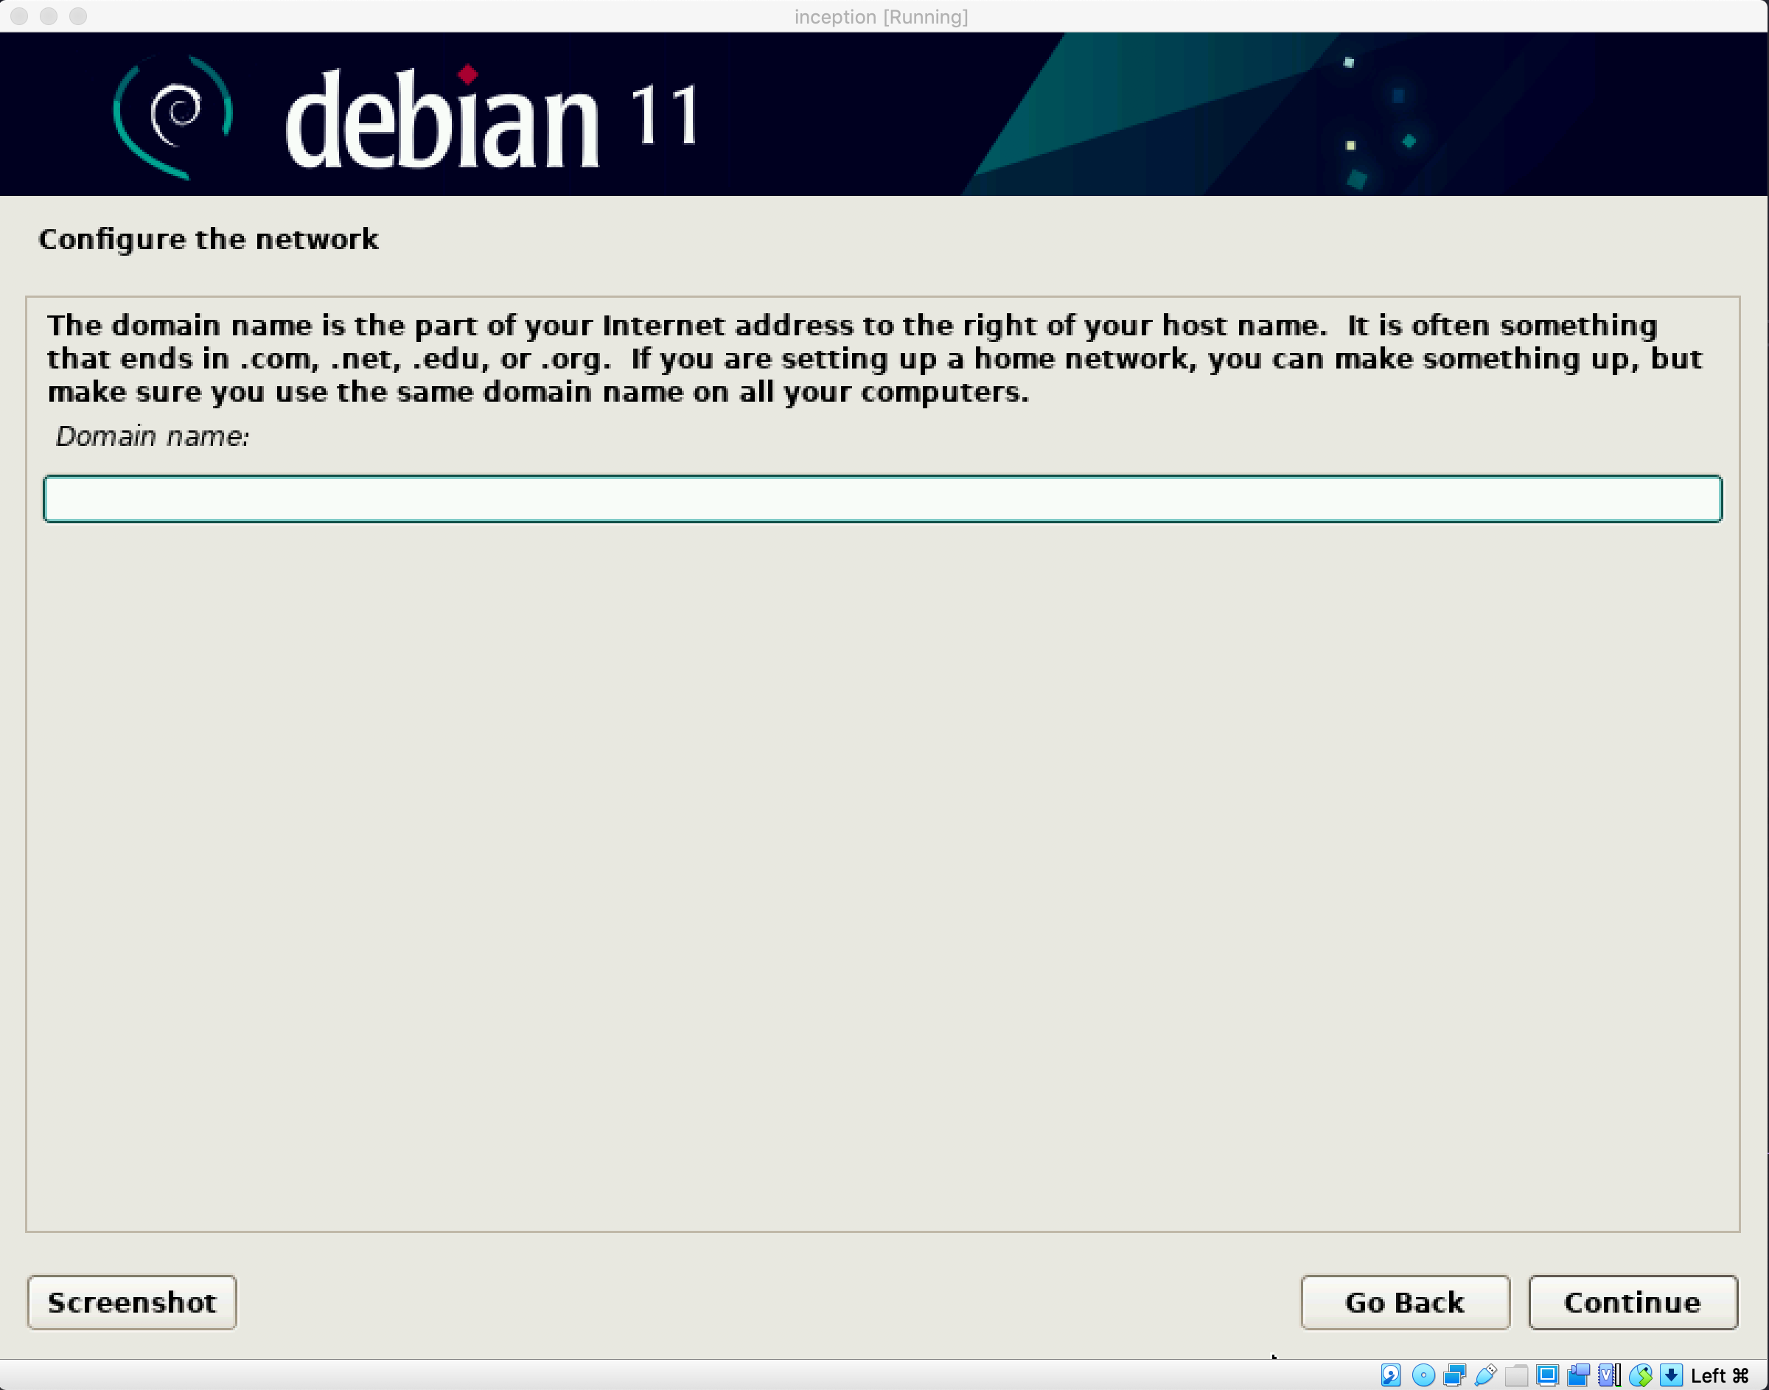
Task: Focus the Domain name text field
Action: point(882,499)
